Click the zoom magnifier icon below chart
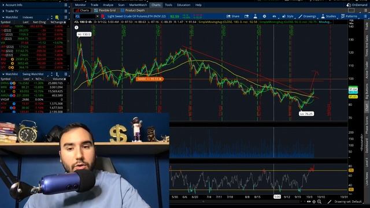The height and width of the screenshot is (208, 370). click(319, 202)
